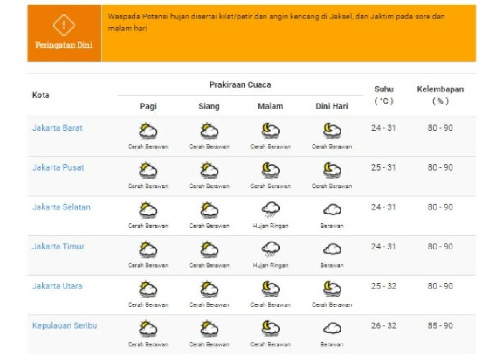Click Jakarta Timur Pagi weather icon

(148, 249)
